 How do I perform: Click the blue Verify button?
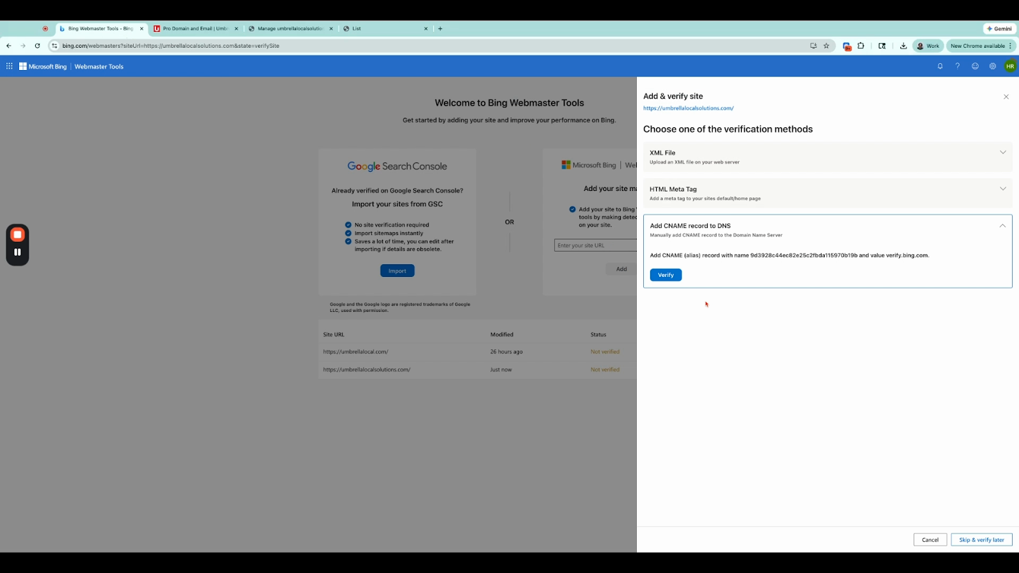tap(666, 275)
